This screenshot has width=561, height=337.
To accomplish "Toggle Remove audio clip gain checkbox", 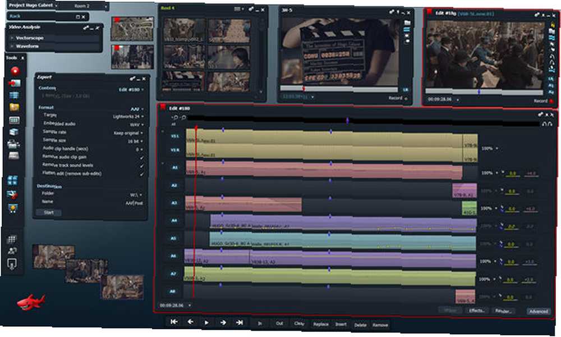I will (142, 158).
